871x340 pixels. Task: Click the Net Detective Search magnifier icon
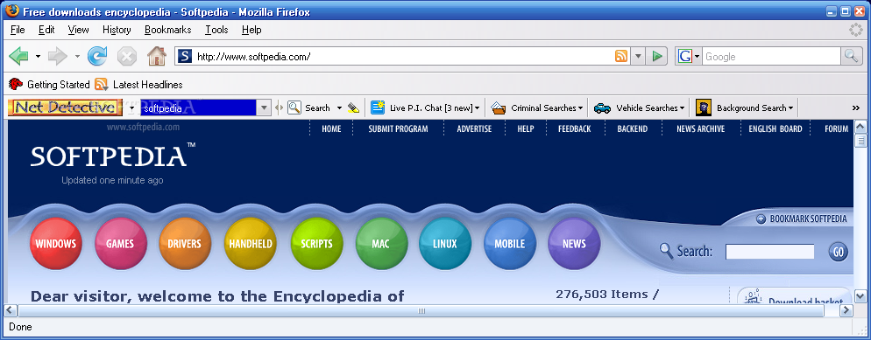pyautogui.click(x=294, y=108)
